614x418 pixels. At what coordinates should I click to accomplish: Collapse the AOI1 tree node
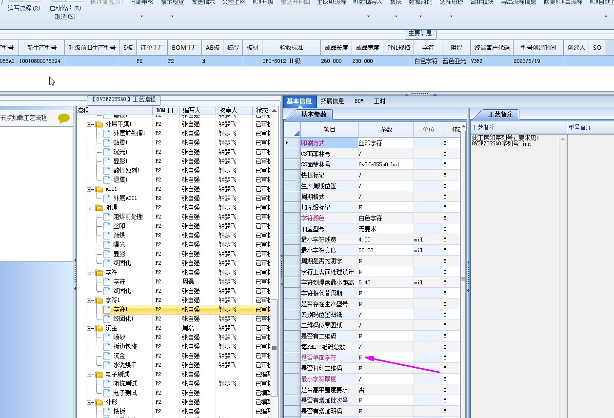[x=90, y=189]
